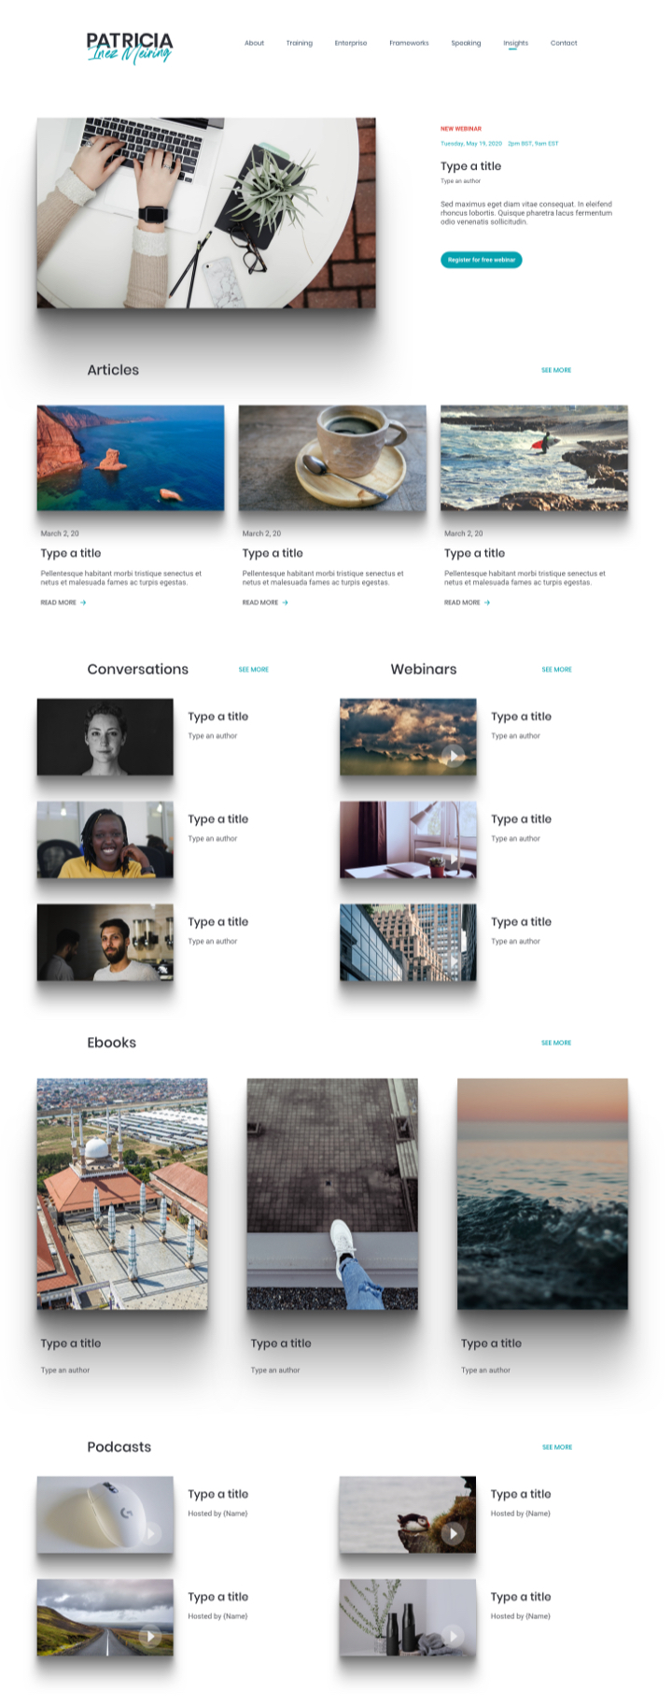Play the country road podcast episode
Screen dimensions: 672x1706
coord(150,1636)
